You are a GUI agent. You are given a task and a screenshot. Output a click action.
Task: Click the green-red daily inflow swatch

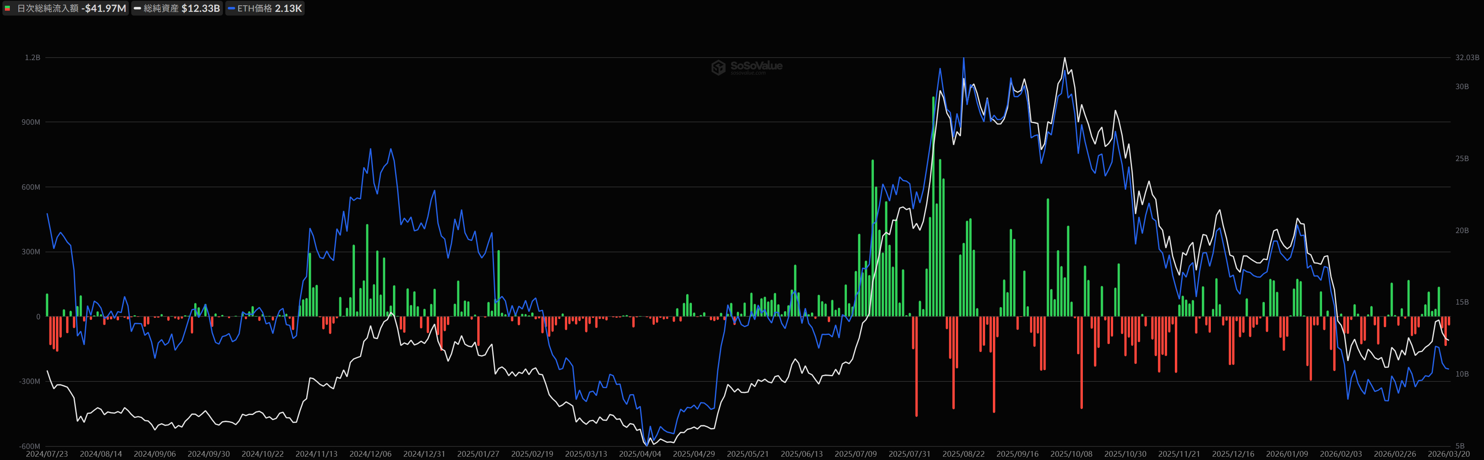7,9
